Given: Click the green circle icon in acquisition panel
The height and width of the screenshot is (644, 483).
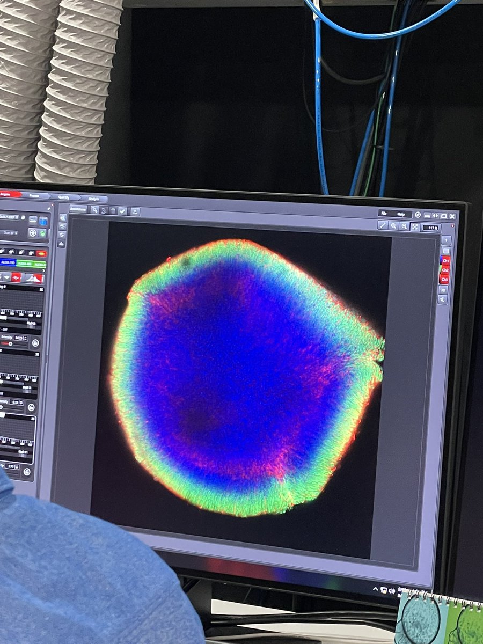Looking at the screenshot, I should coord(42,233).
